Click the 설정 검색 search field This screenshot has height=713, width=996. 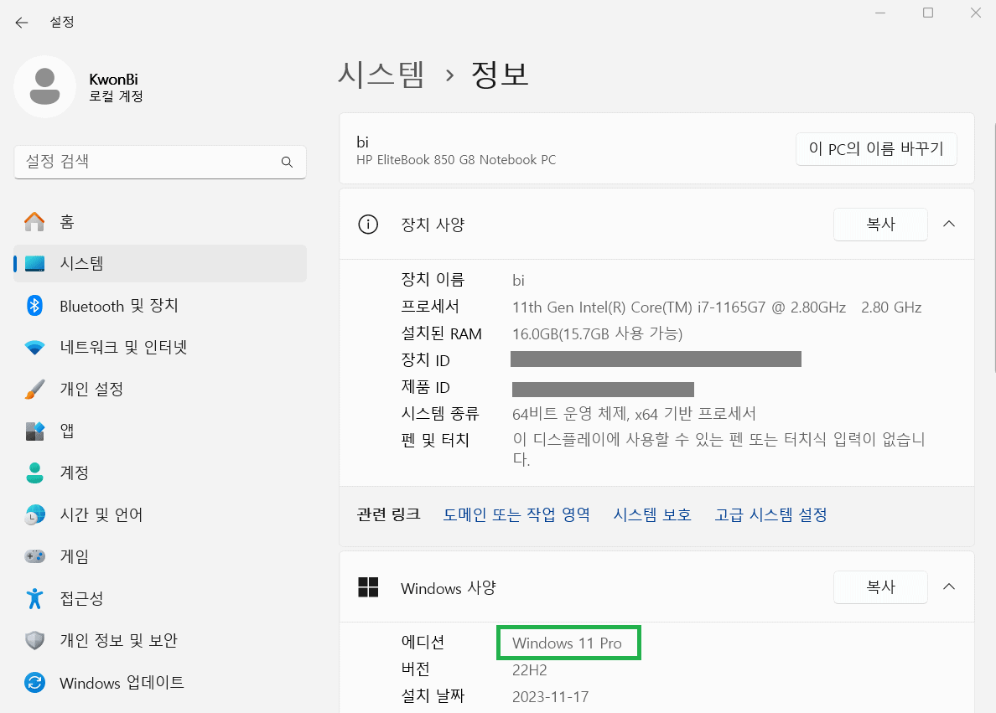pyautogui.click(x=160, y=162)
